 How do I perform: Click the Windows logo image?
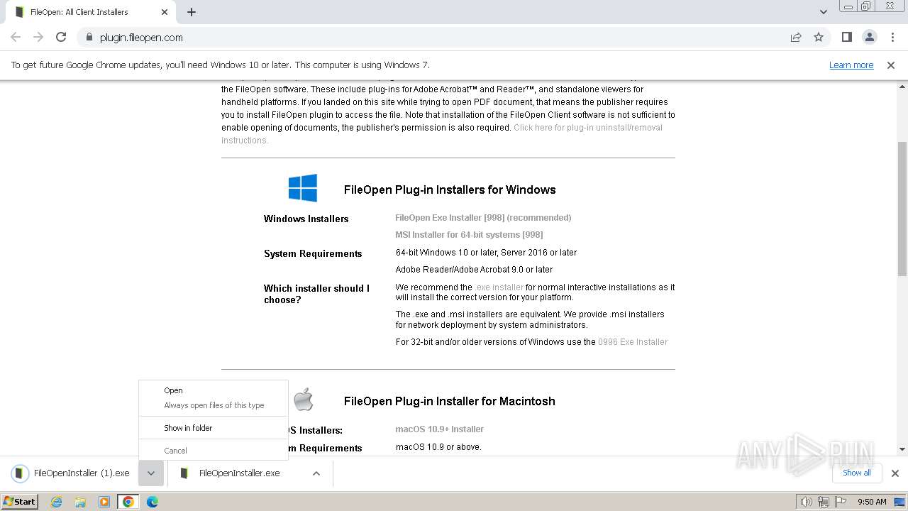click(303, 188)
